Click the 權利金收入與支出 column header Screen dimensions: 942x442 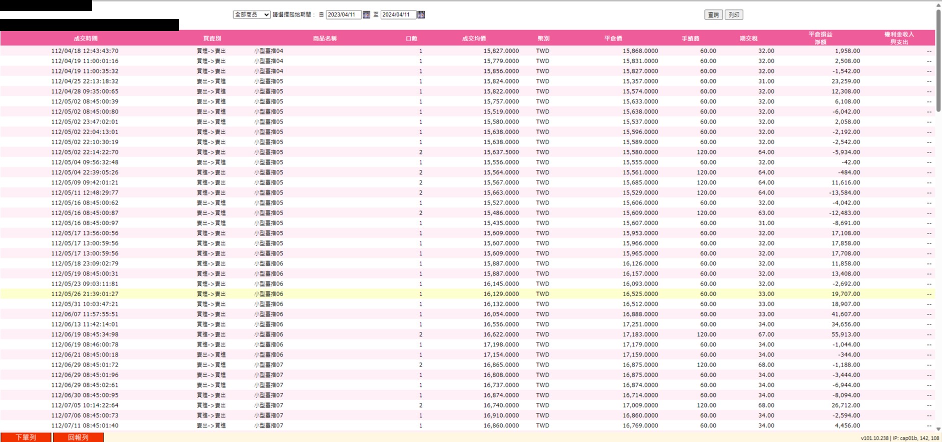(x=899, y=38)
